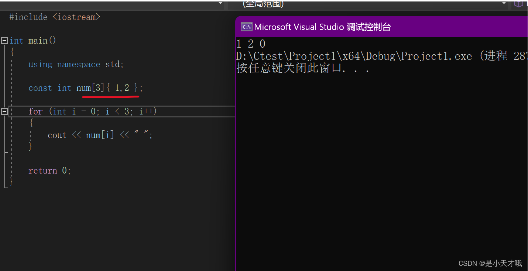Click on 'int main()' declaration
This screenshot has width=528, height=271.
coord(33,41)
